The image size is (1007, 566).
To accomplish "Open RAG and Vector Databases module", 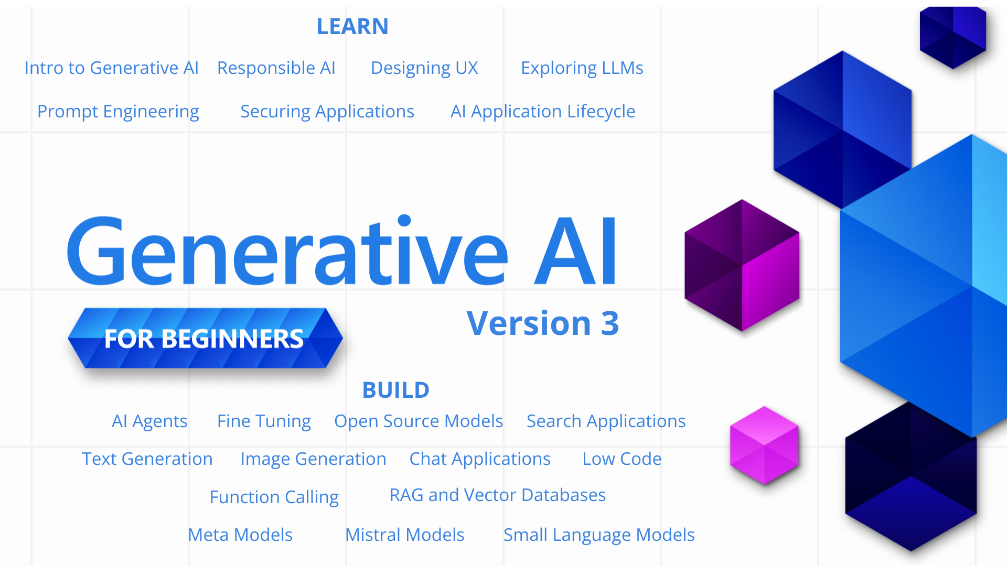I will (x=496, y=495).
